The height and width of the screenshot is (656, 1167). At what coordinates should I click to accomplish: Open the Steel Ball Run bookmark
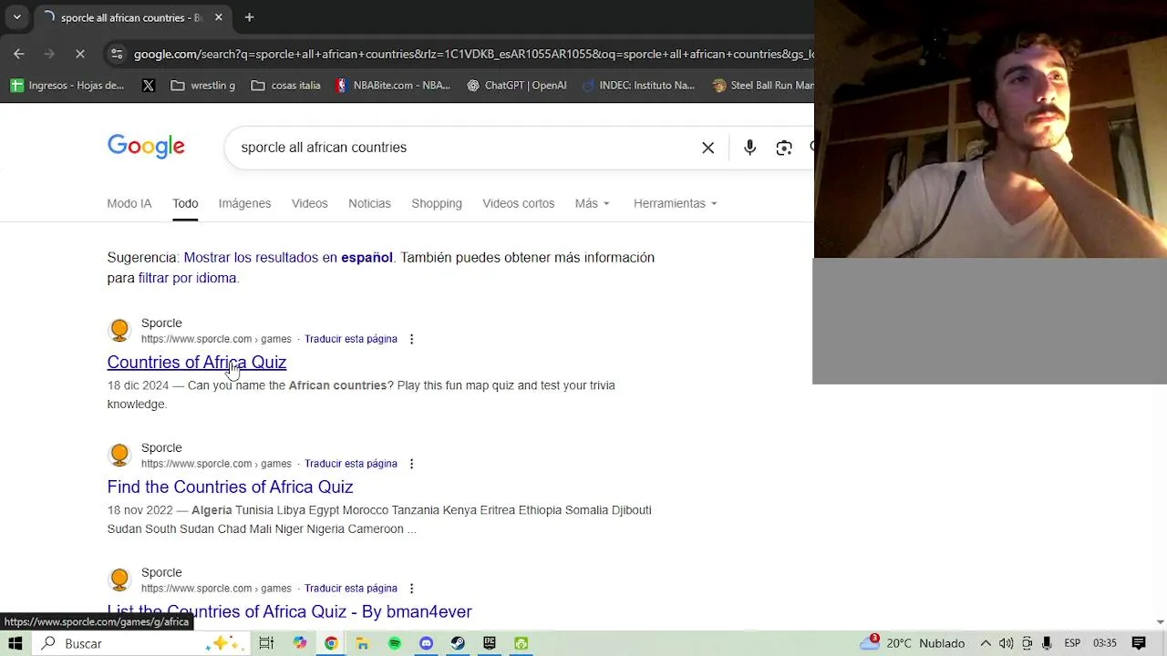(762, 85)
